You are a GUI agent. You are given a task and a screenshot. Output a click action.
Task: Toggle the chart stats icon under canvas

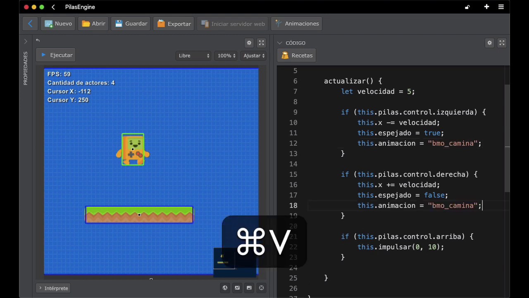click(237, 288)
